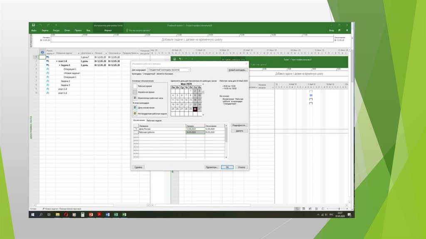This screenshot has width=426, height=239.
Task: Open PowerPoint from the taskbar
Action: pyautogui.click(x=91, y=214)
